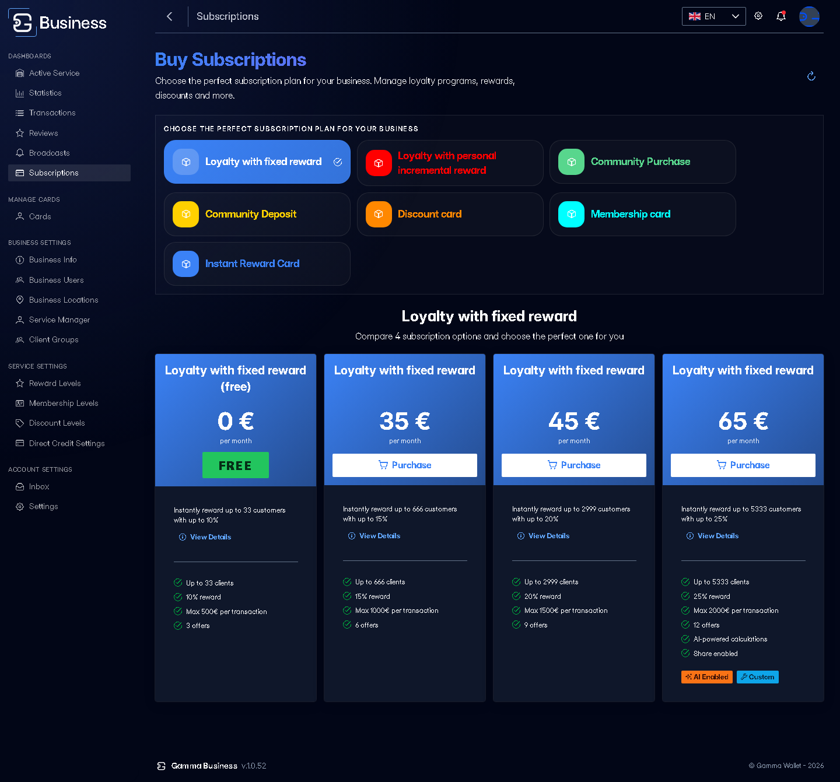The height and width of the screenshot is (782, 840).
Task: Select Loyalty with fixed reward plan type
Action: [x=257, y=162]
